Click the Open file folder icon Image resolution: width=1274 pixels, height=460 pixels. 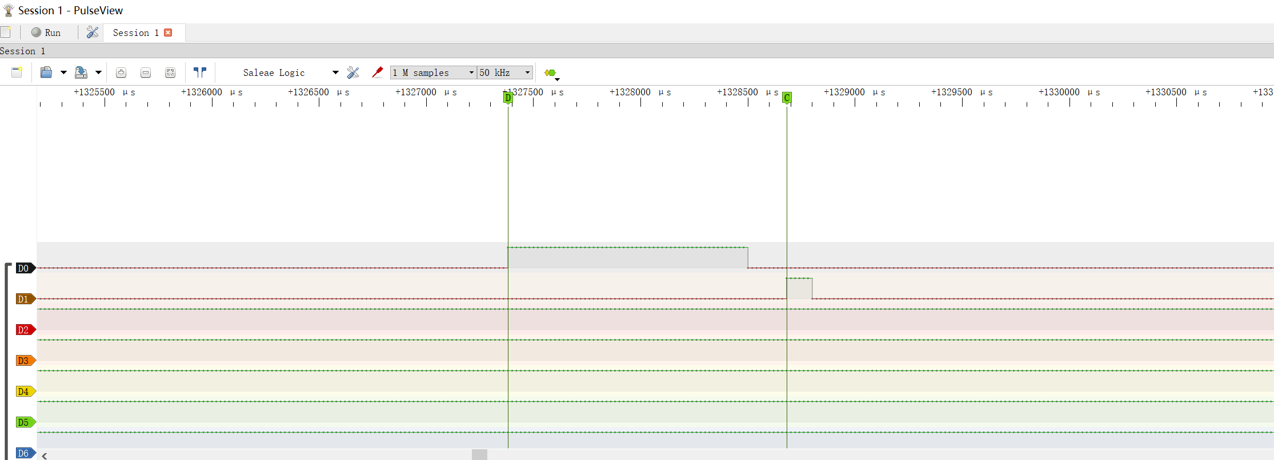[46, 72]
